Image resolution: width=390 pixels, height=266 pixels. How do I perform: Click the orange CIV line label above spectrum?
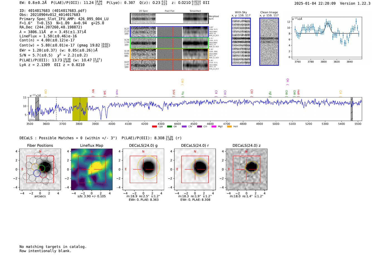pos(45,93)
